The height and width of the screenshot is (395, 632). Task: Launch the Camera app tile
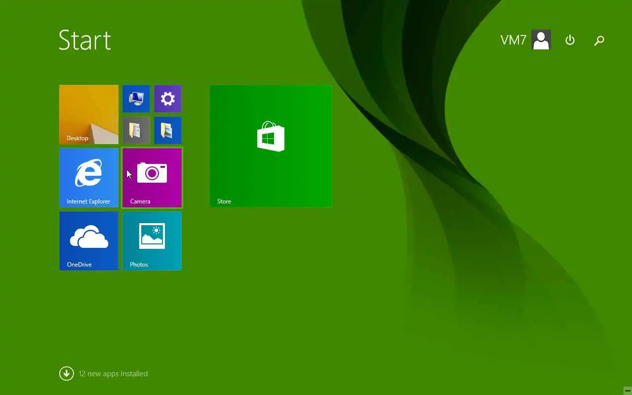click(x=152, y=178)
